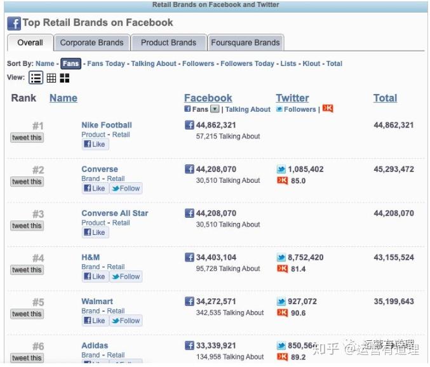Like Converse All Star on Facebook
Image resolution: width=430 pixels, height=367 pixels.
coord(95,232)
